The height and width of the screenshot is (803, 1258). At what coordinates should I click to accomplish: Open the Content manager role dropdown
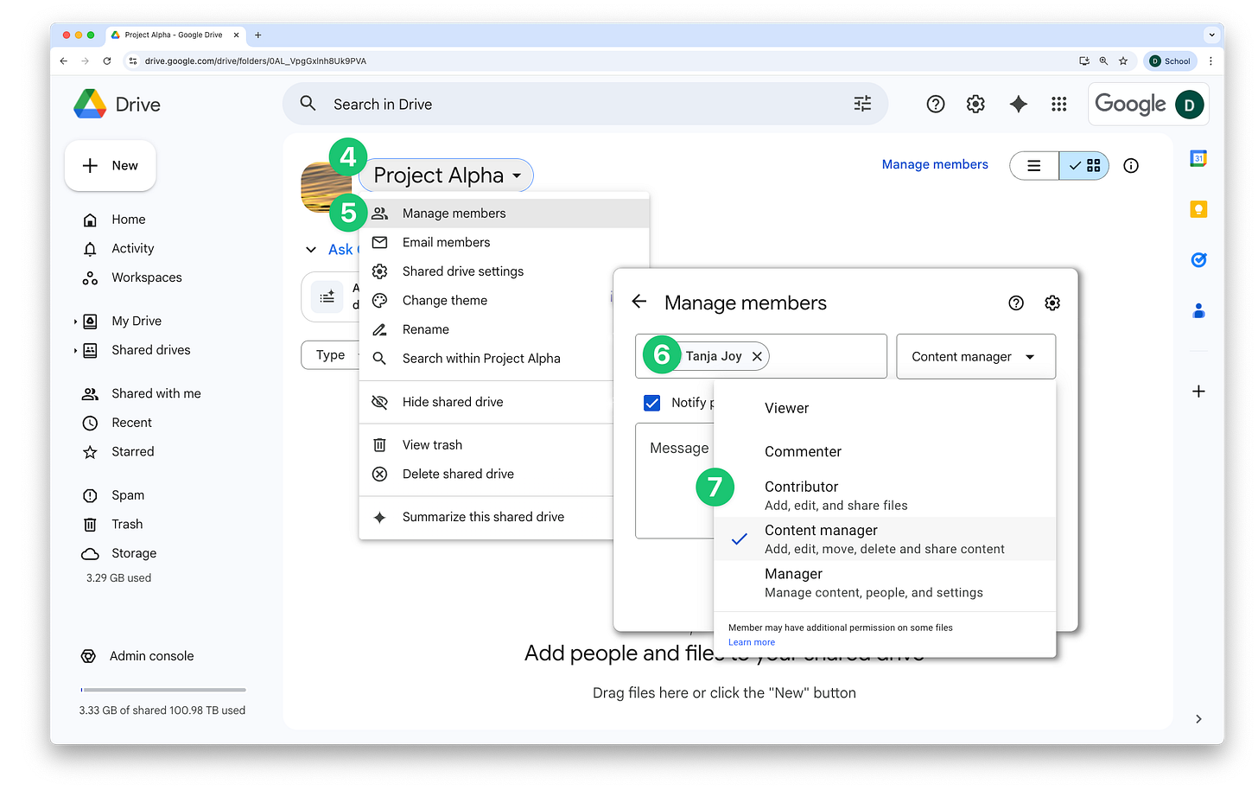coord(975,356)
